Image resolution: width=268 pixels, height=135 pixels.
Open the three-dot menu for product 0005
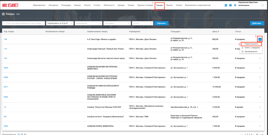[260, 68]
